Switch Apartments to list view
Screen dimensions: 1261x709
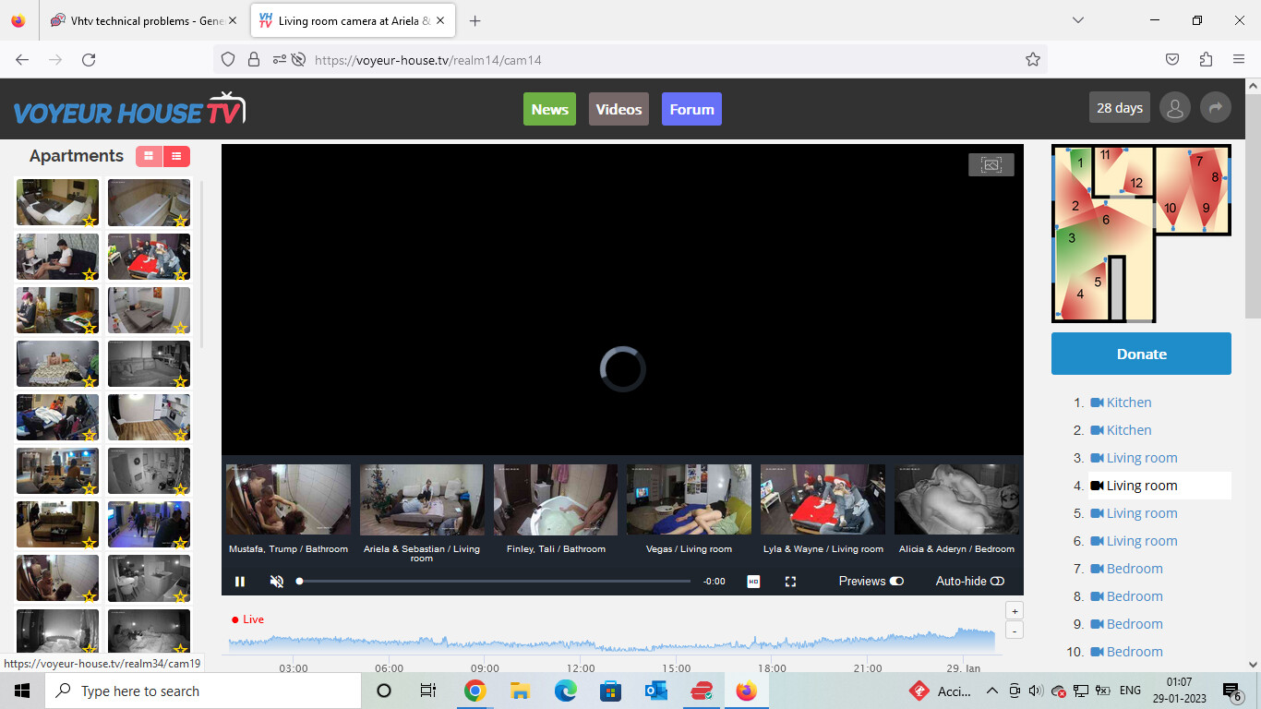tap(176, 156)
